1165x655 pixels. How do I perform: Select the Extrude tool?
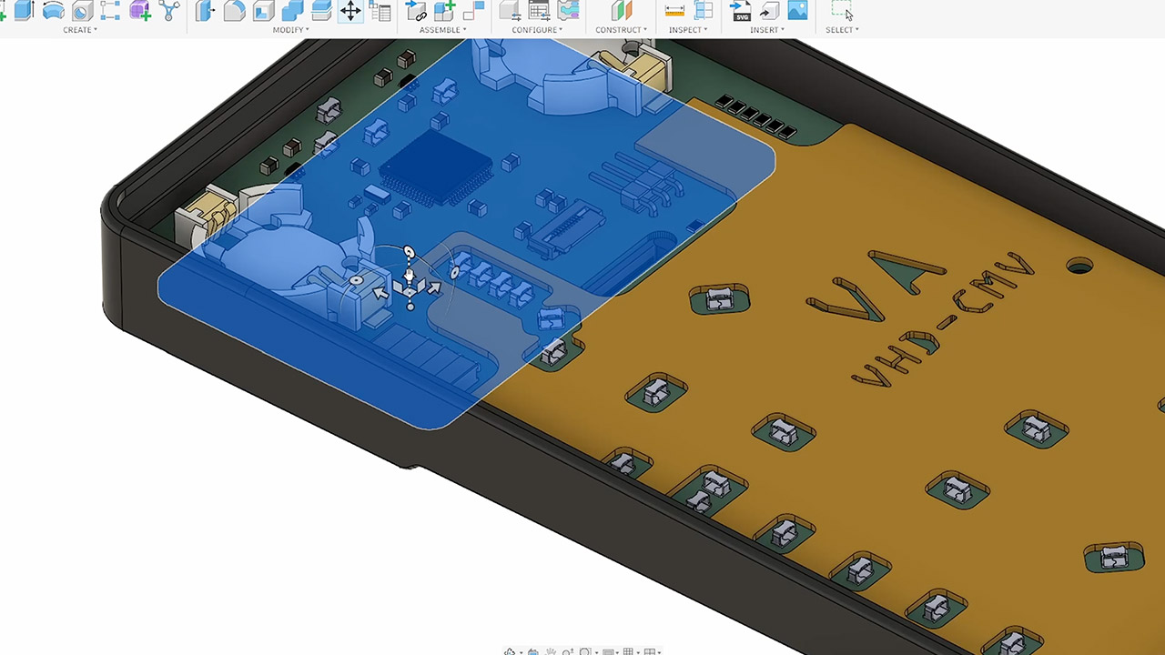[24, 11]
